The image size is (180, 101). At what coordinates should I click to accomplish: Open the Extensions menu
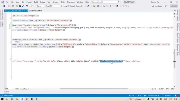tap(71, 2)
